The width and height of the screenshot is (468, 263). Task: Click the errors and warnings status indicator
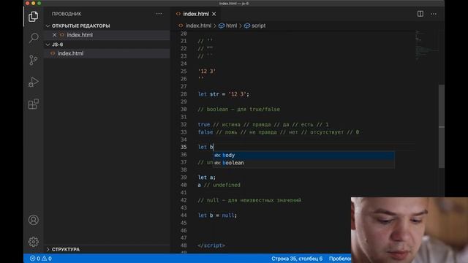point(41,259)
